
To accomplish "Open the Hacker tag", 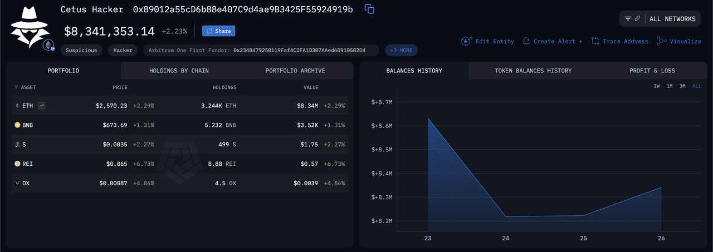I will click(123, 50).
